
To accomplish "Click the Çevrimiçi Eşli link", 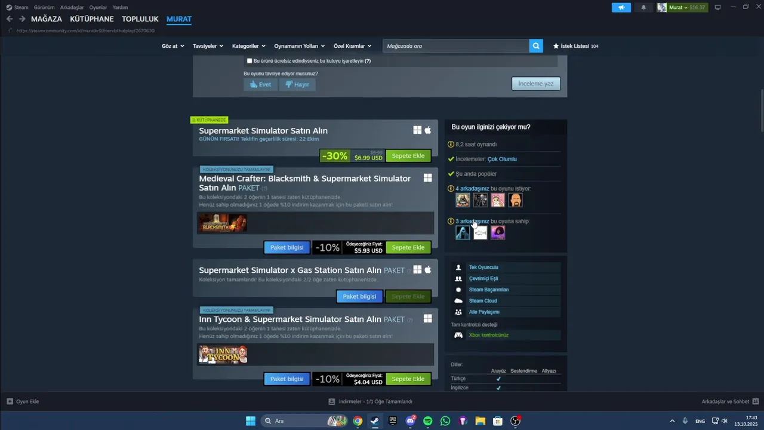I will 483,279.
